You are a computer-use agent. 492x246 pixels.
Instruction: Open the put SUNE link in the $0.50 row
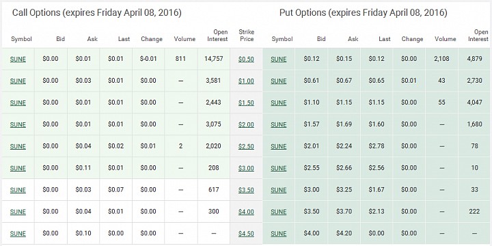coord(279,59)
